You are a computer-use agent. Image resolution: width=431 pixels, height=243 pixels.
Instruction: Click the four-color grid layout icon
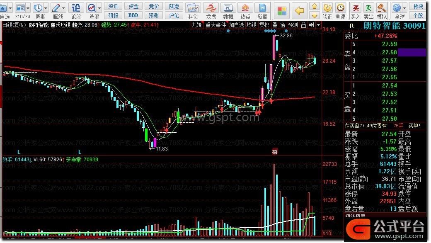281,11
